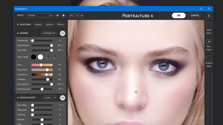Uncheck the New Layer checkbox
Screen dimensions: 223x125
[209, 42]
